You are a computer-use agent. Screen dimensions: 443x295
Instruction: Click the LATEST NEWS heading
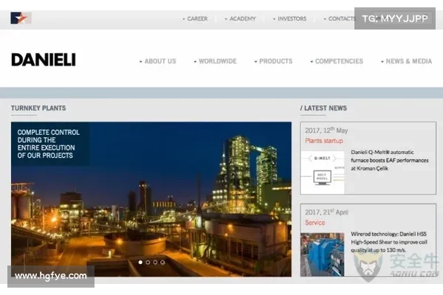pyautogui.click(x=323, y=108)
